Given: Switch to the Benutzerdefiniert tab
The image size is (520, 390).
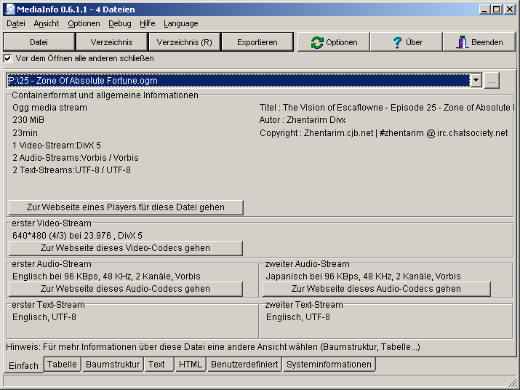Looking at the screenshot, I should coord(244,364).
